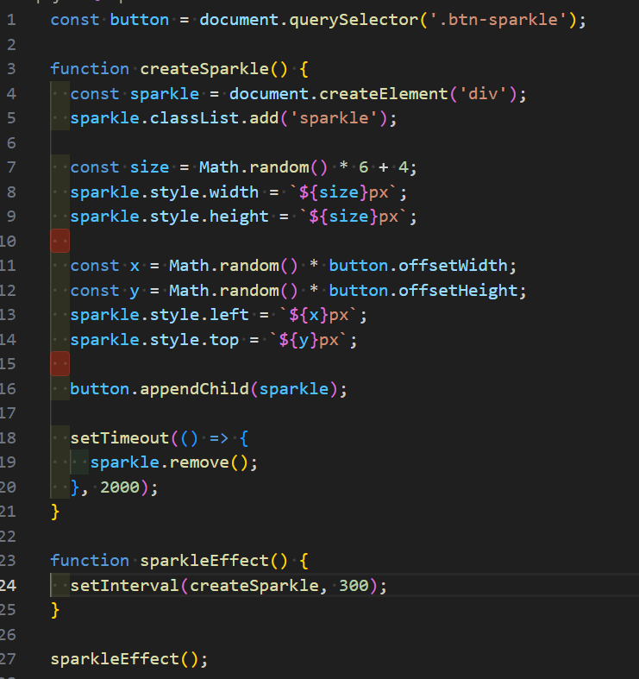Screen dimensions: 639x679
Task: Click createSparkle argument inside setInterval
Action: coord(254,586)
